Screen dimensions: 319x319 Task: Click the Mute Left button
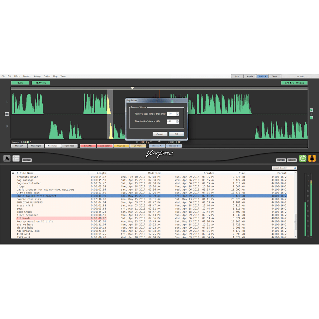click(x=19, y=146)
